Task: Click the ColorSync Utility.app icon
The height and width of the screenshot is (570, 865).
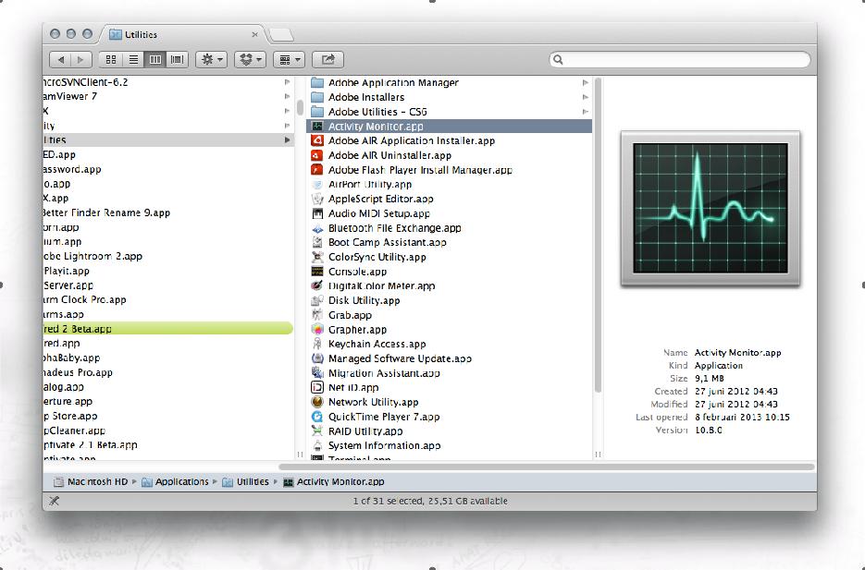Action: pyautogui.click(x=317, y=257)
